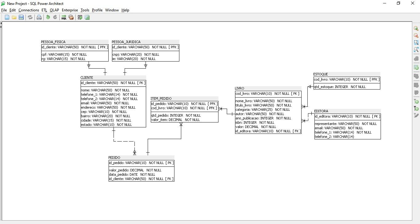Click the valor_item: DECIMAL column
Screen dimensions: 420x224
pyautogui.click(x=176, y=120)
